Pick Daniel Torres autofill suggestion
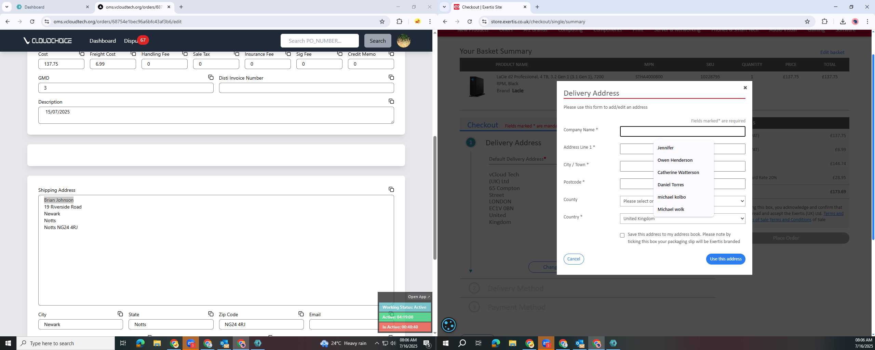Viewport: 875px width, 350px height. 684,185
